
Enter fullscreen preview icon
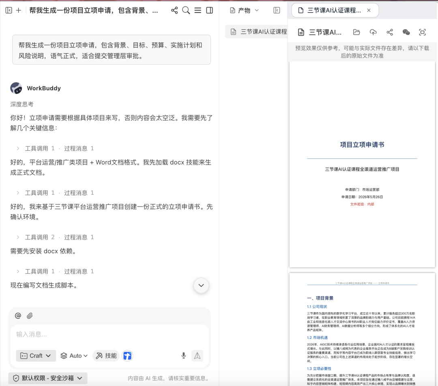pyautogui.click(x=422, y=32)
